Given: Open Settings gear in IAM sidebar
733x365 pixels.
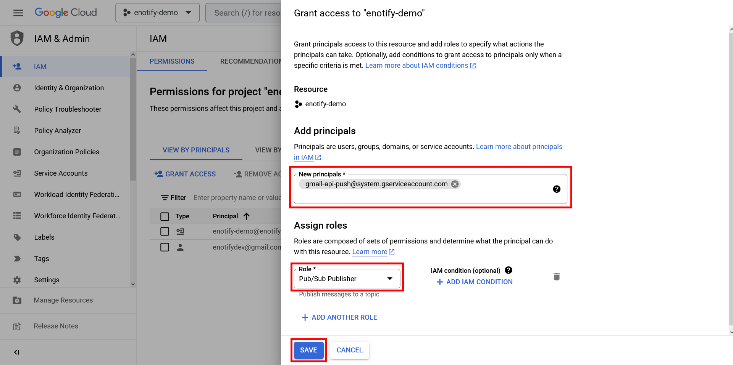Looking at the screenshot, I should [x=47, y=280].
